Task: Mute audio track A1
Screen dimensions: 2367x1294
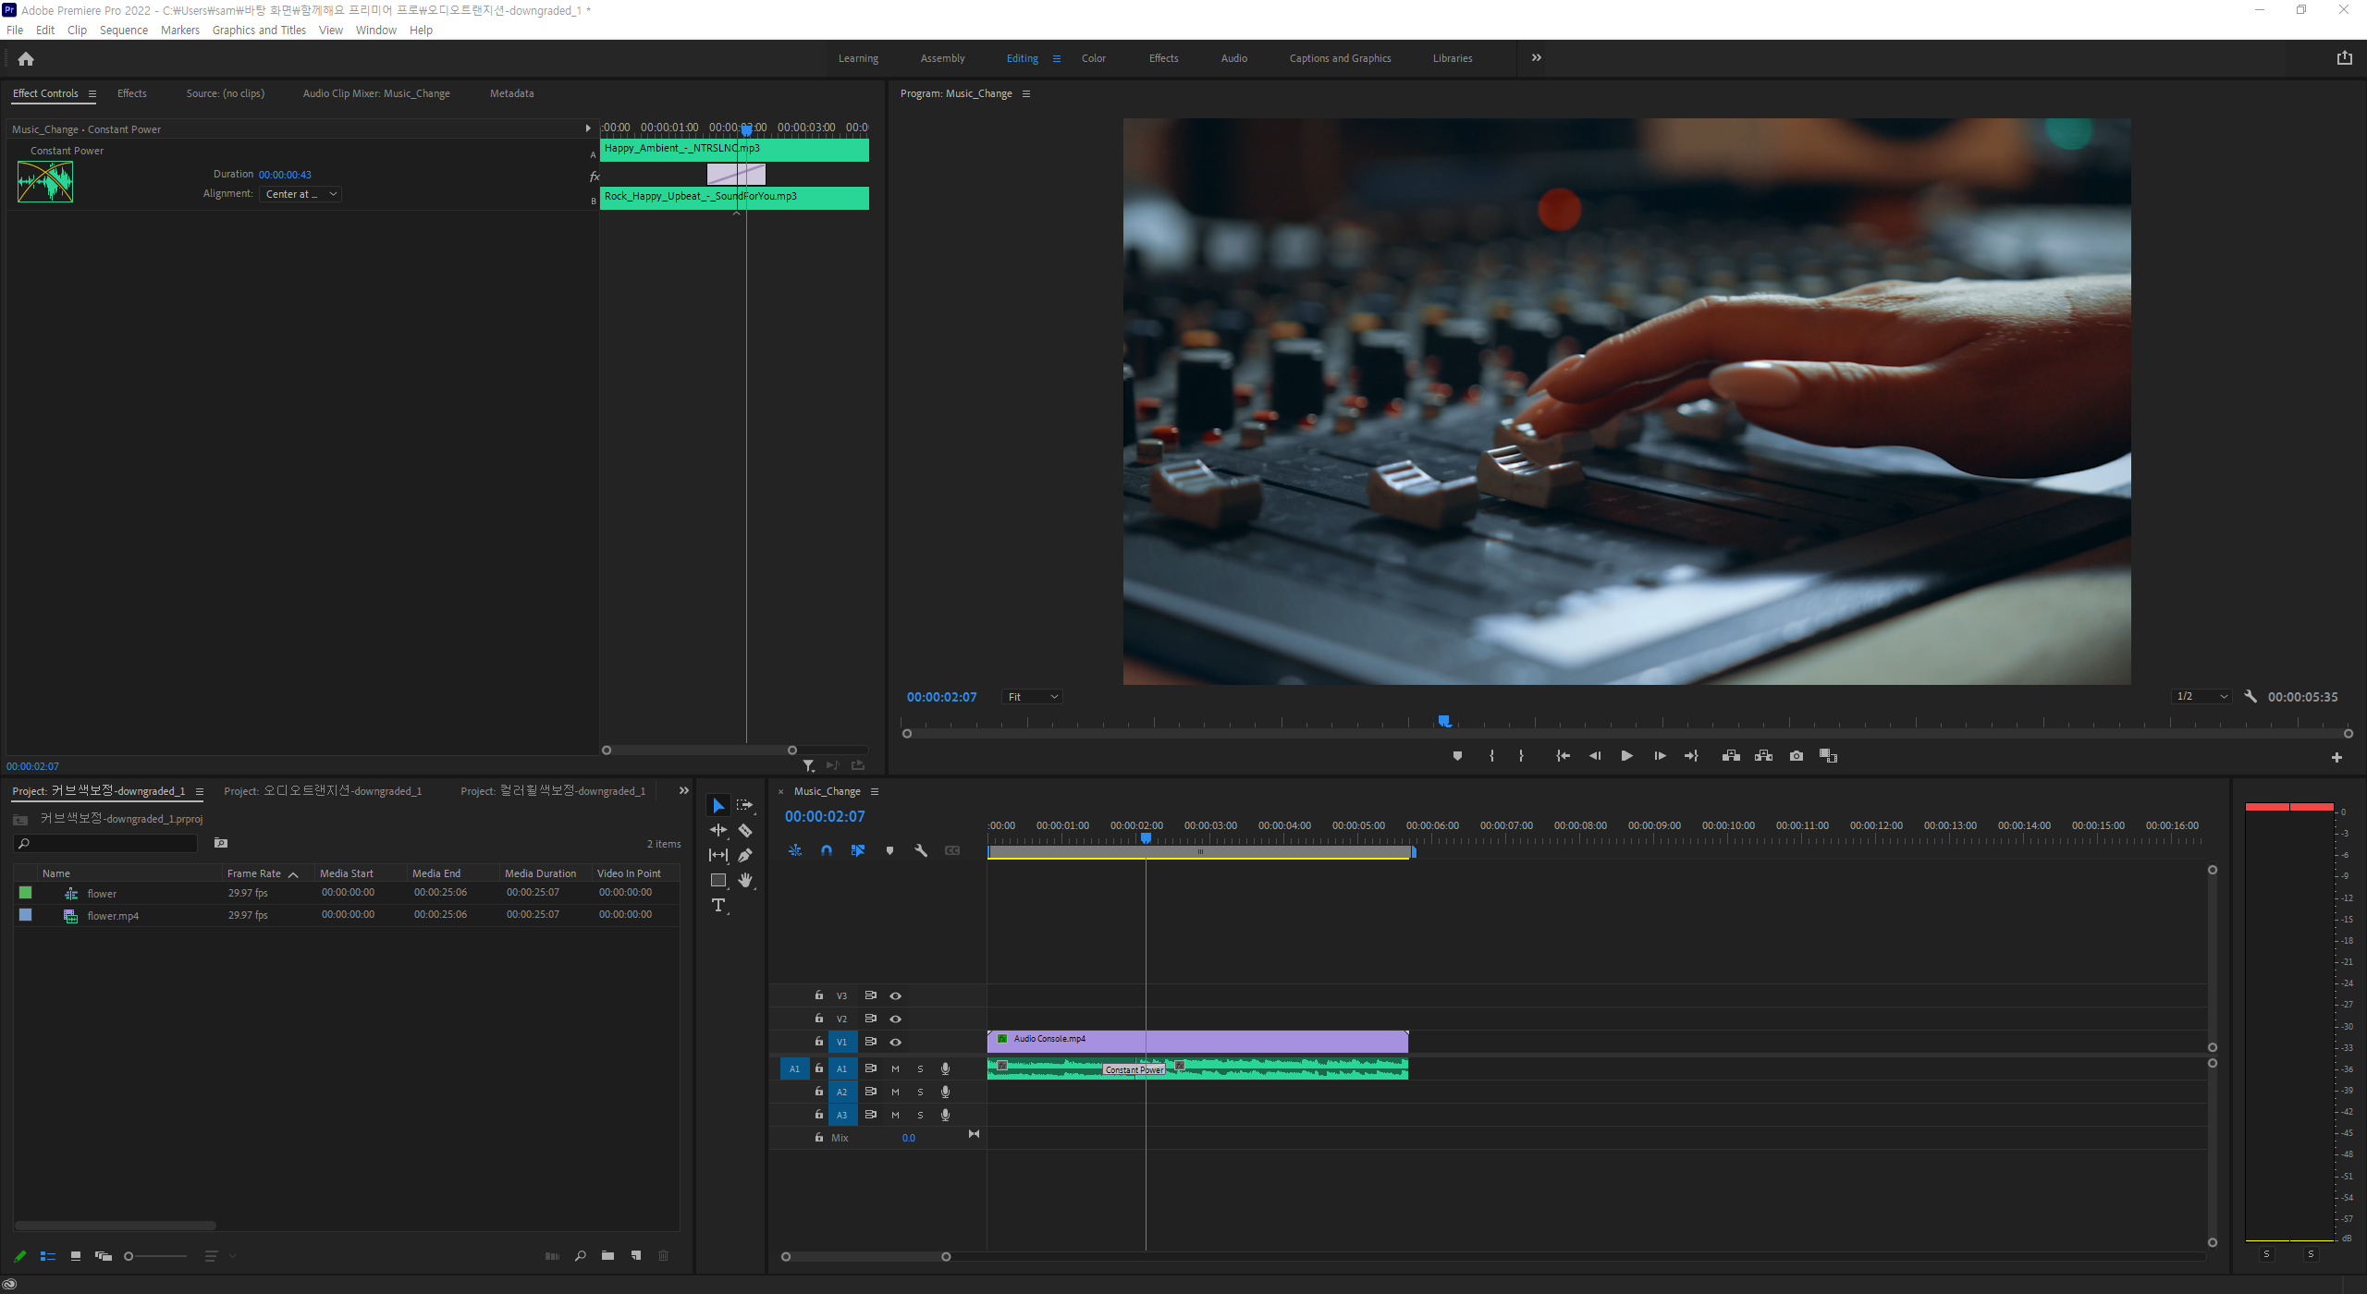Action: pyautogui.click(x=895, y=1068)
